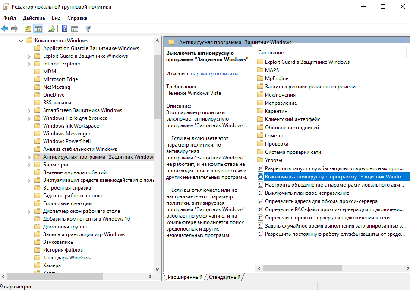Click the folder icon next to OneDrive

38,94
